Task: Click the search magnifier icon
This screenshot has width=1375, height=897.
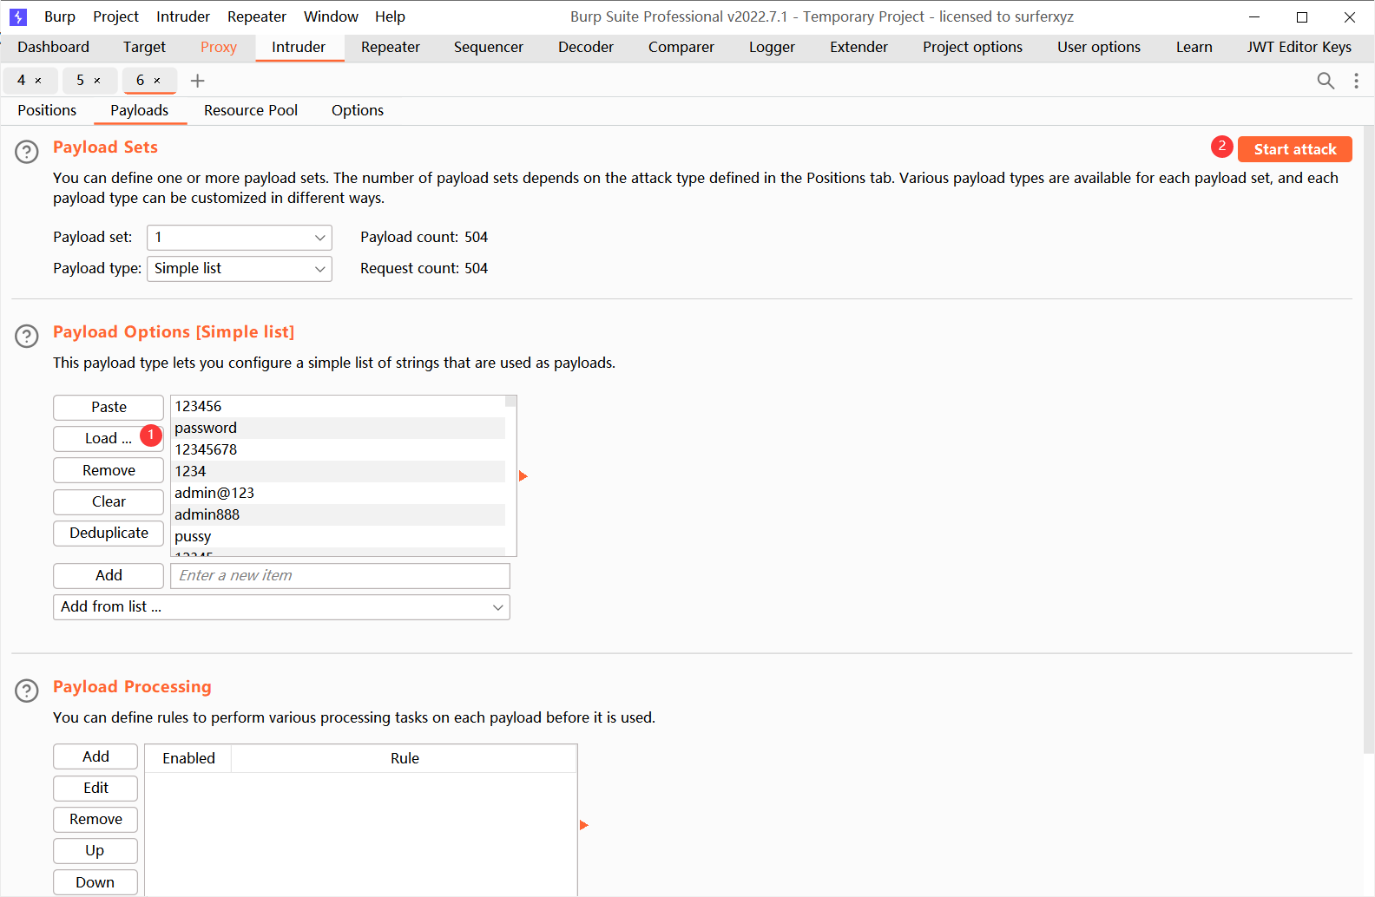Action: click(1326, 81)
